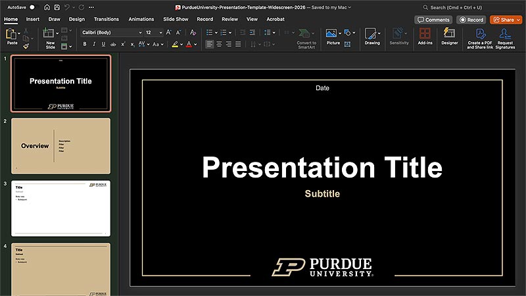Select Align Left paragraph button
The image size is (526, 296).
click(x=209, y=44)
